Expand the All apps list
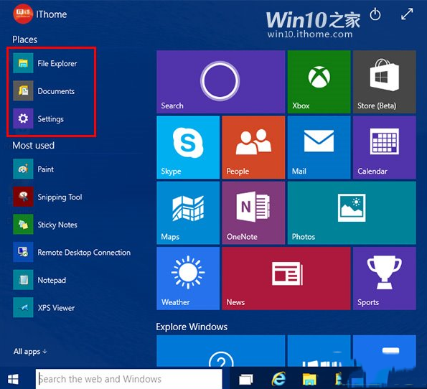This screenshot has height=389, width=427. [30, 352]
